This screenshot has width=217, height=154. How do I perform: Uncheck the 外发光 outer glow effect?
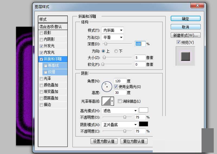tap(41, 46)
